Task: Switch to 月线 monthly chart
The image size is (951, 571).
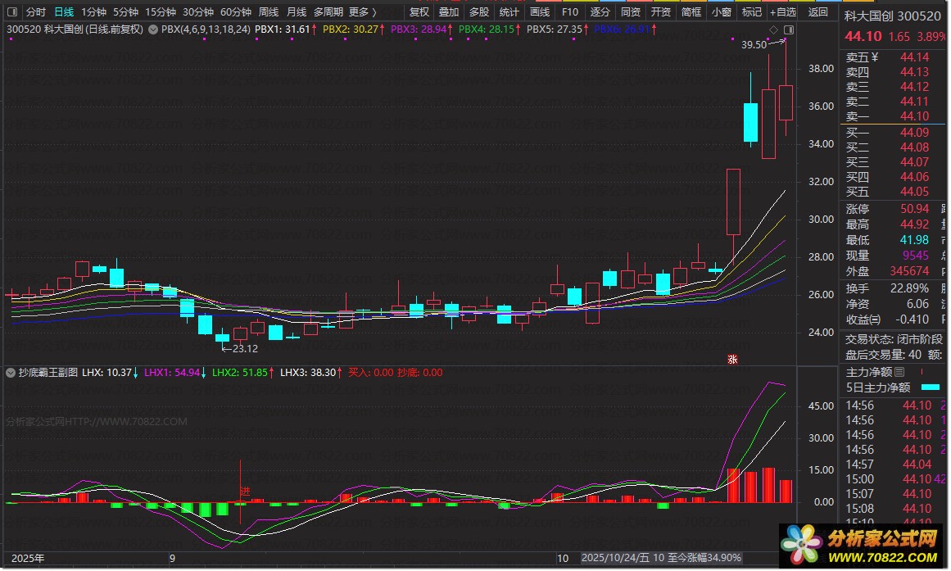Action: pos(297,11)
